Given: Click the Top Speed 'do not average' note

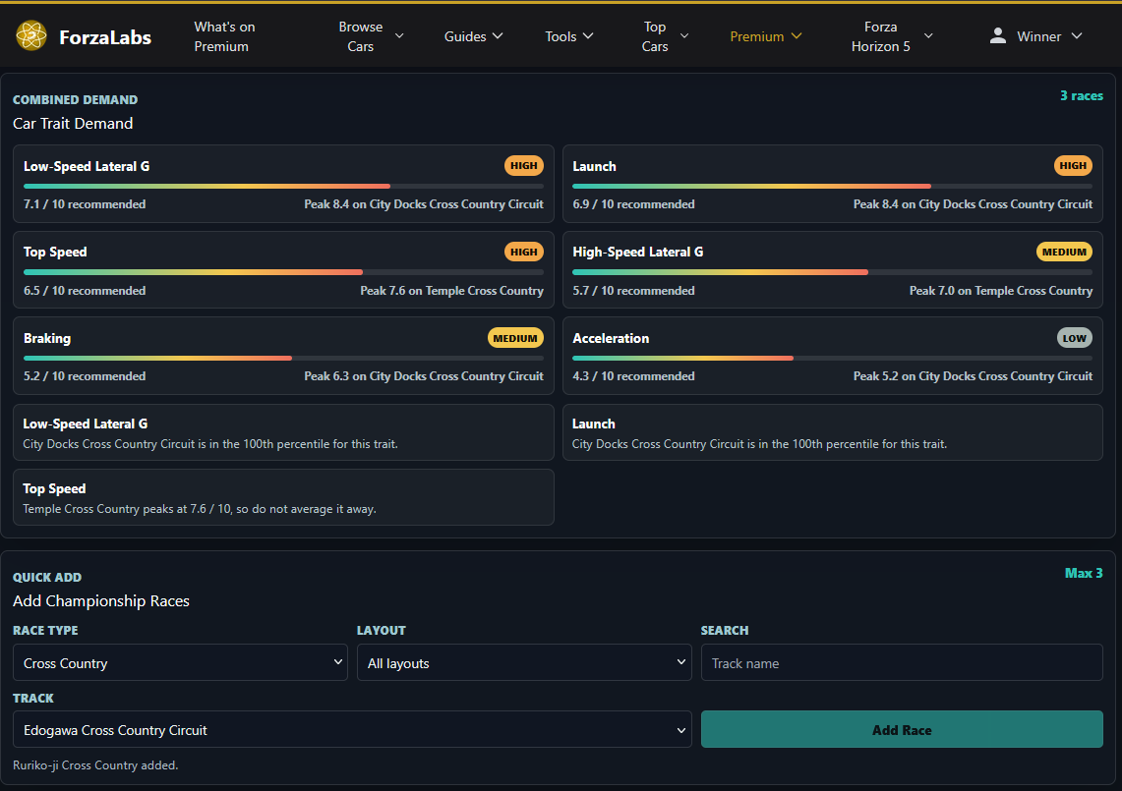Looking at the screenshot, I should (x=200, y=509).
